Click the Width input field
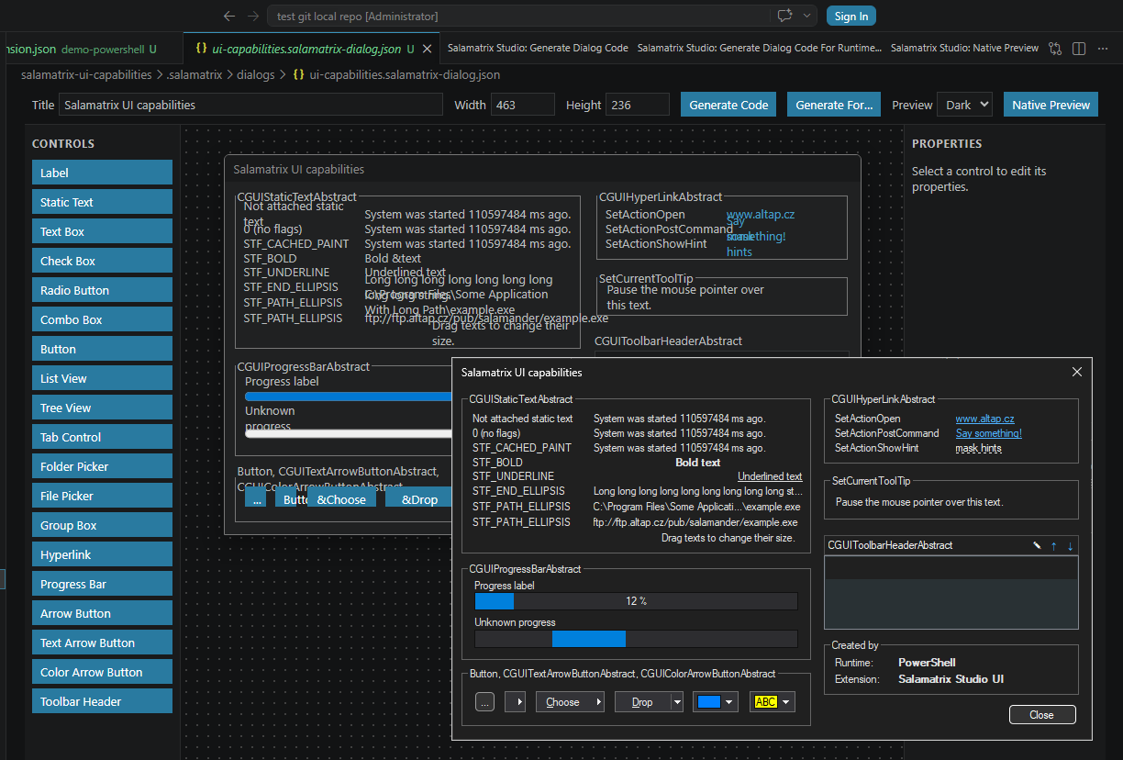 [522, 105]
